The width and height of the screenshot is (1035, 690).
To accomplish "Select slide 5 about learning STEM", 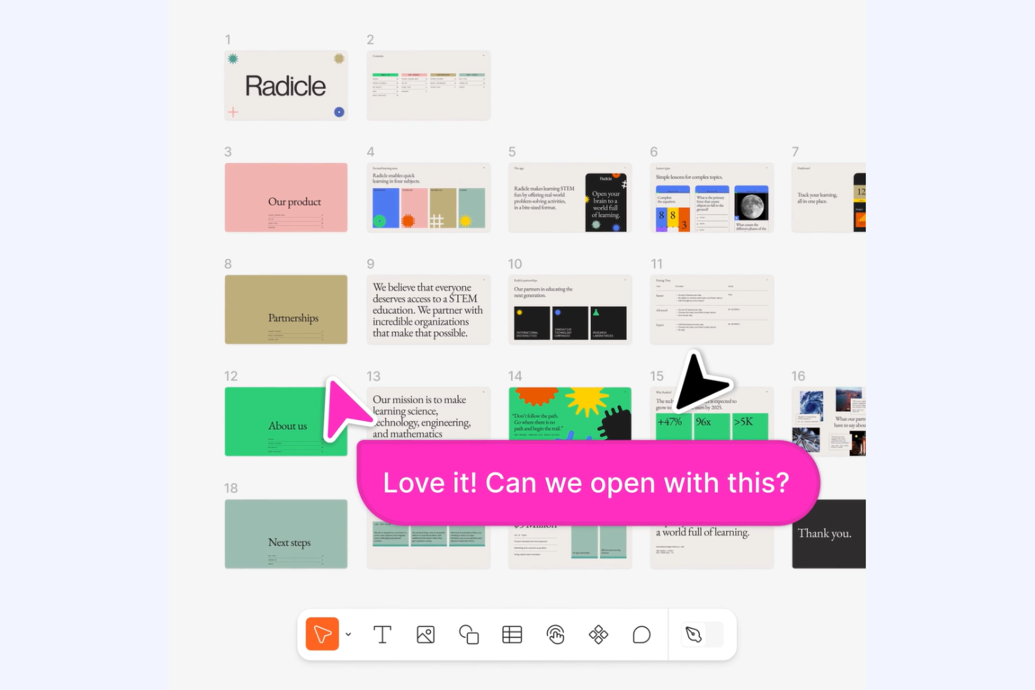I will tap(570, 197).
